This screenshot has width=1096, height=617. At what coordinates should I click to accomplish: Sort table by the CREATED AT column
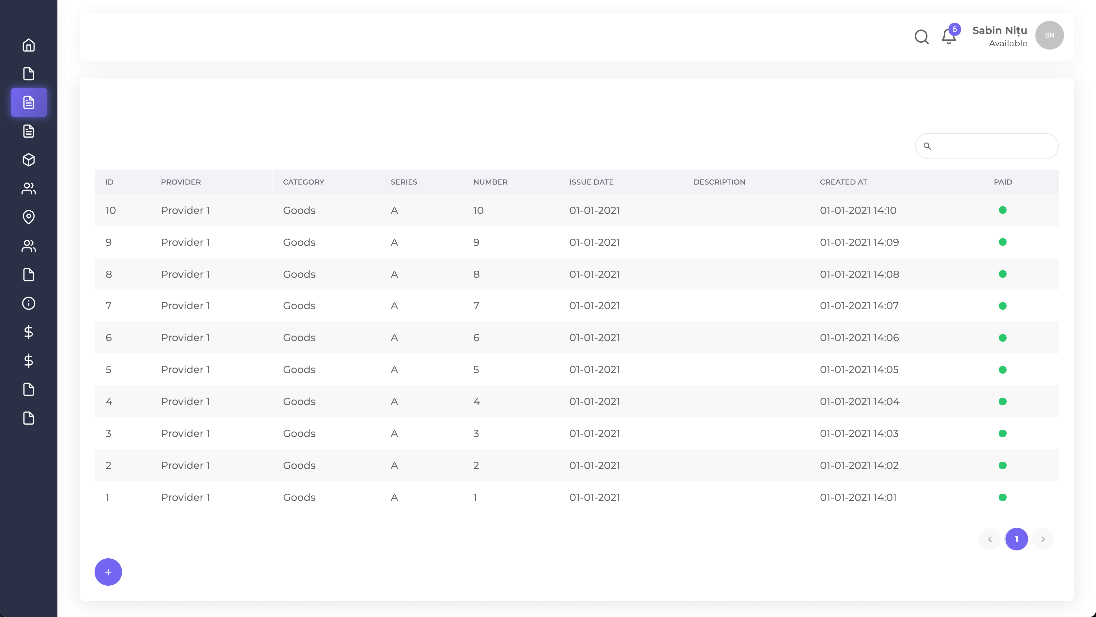[x=843, y=182]
